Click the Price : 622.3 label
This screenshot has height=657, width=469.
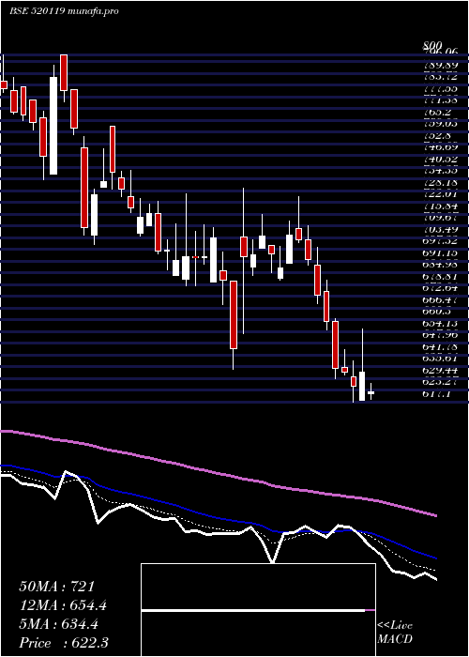pyautogui.click(x=64, y=643)
